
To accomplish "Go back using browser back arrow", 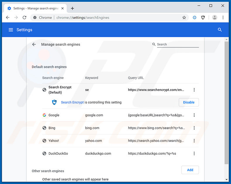I will [x=8, y=18].
